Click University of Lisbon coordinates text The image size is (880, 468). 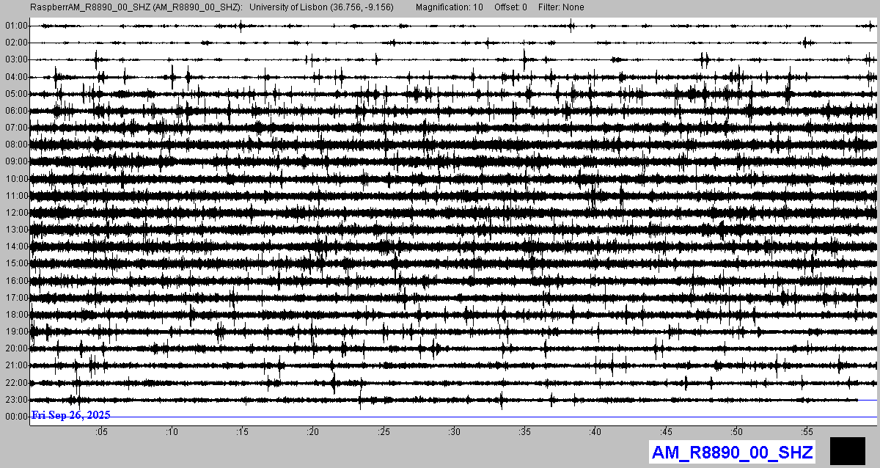(321, 7)
